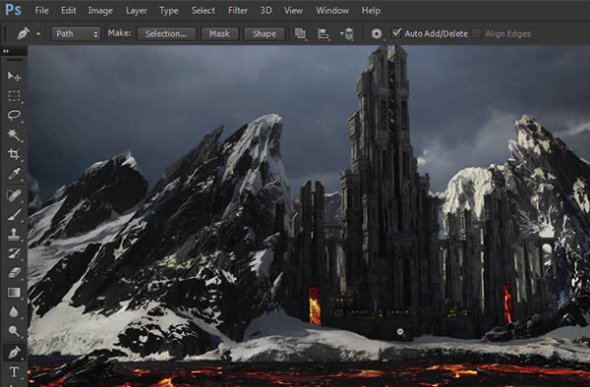Select the Lasso tool
This screenshot has height=387, width=590.
[x=15, y=115]
